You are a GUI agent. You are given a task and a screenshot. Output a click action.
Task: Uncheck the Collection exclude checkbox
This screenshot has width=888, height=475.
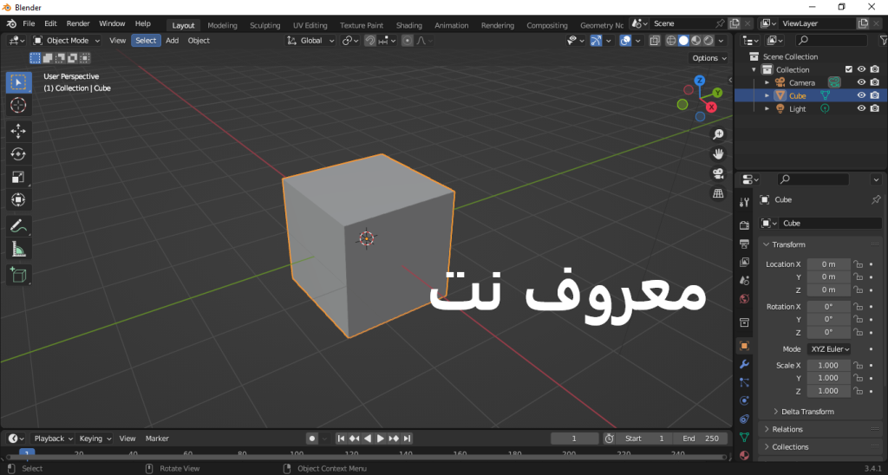pos(848,69)
